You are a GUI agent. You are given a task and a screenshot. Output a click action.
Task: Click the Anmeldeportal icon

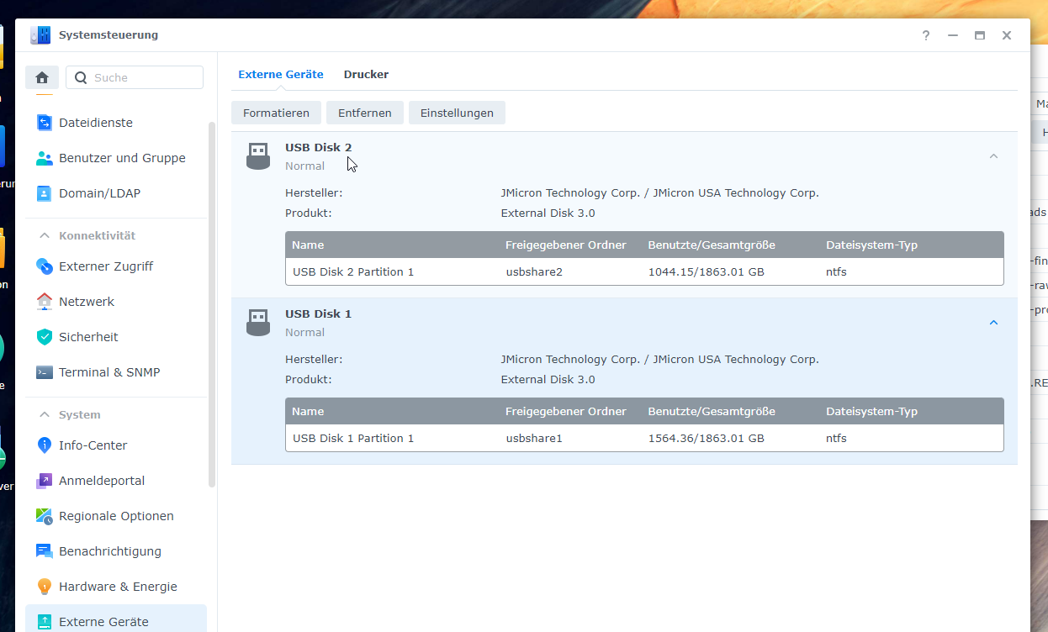coord(45,481)
